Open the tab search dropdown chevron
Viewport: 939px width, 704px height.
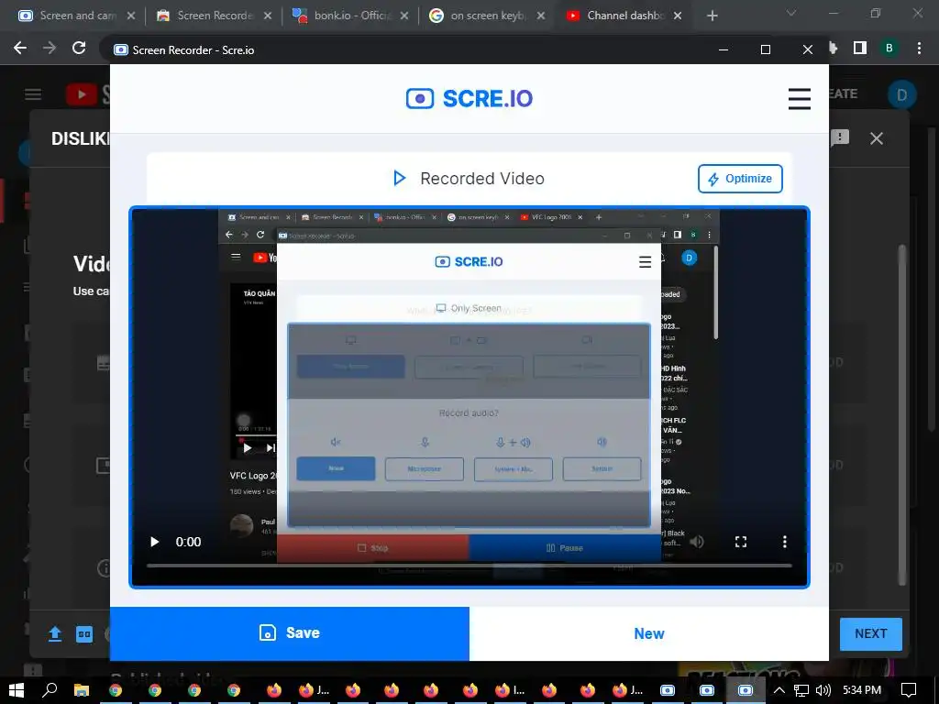click(791, 13)
